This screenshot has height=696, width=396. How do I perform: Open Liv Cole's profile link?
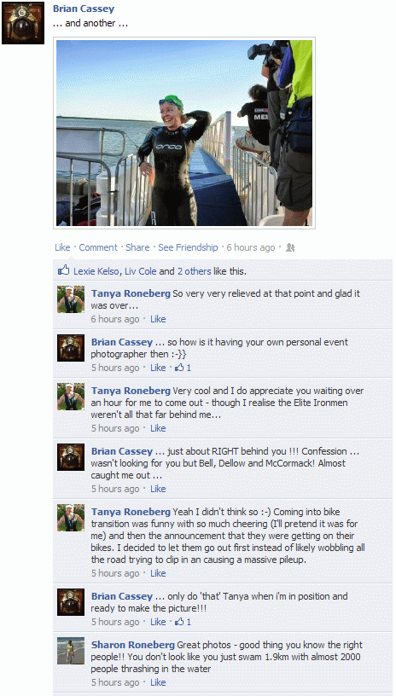tap(141, 270)
